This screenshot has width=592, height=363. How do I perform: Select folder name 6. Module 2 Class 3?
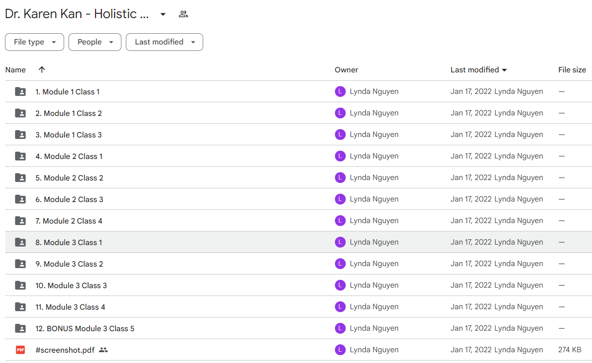pos(70,200)
